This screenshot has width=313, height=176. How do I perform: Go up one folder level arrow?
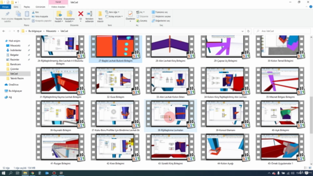coord(18,31)
